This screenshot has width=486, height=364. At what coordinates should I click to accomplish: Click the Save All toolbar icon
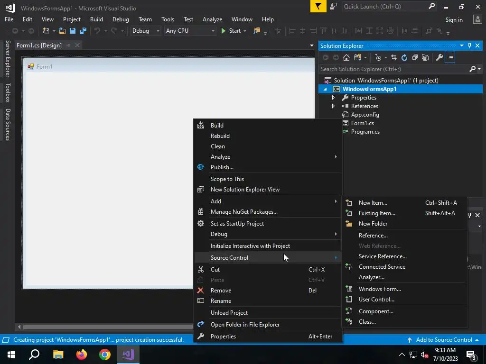(83, 31)
